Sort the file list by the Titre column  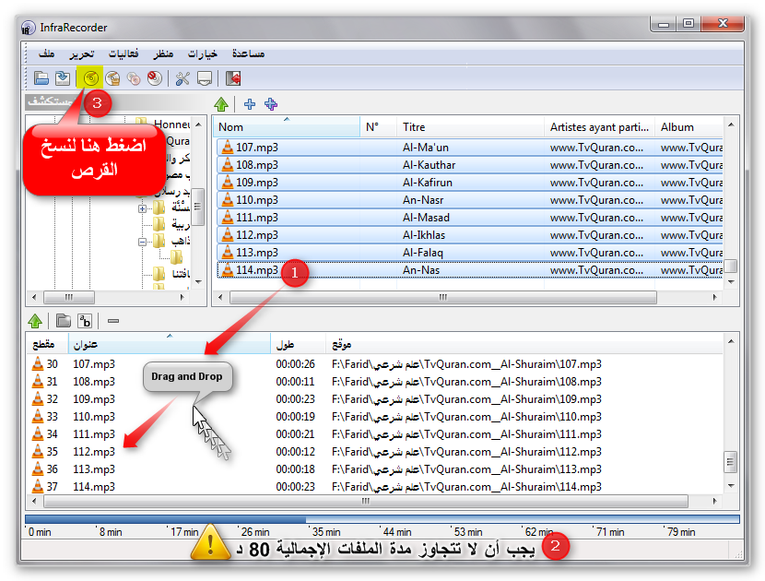[x=471, y=127]
